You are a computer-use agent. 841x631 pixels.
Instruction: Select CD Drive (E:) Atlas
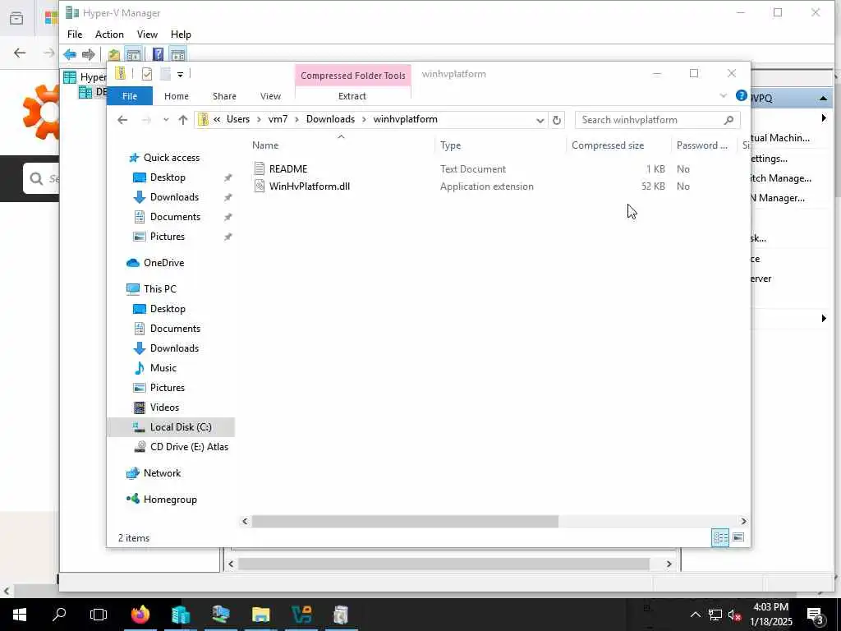coord(189,447)
